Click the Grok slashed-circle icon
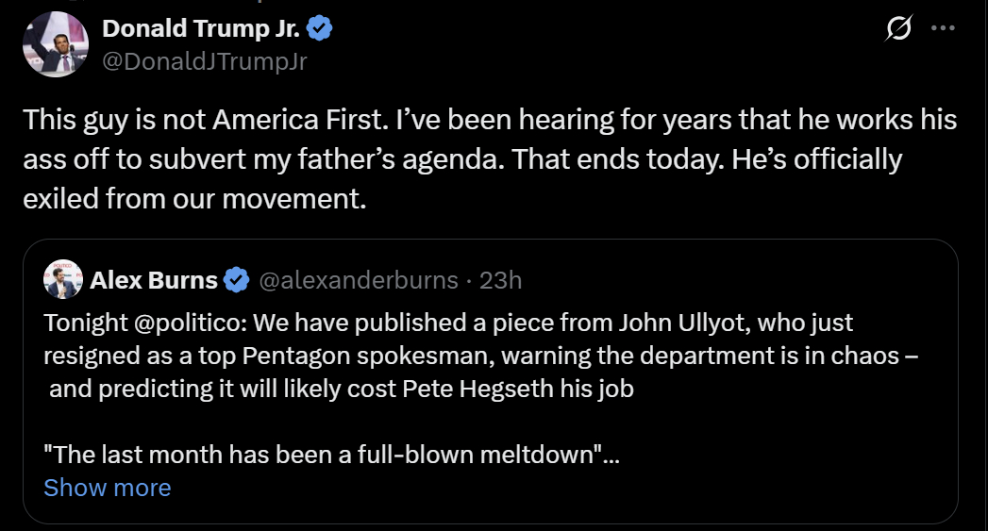The image size is (988, 531). (x=898, y=30)
